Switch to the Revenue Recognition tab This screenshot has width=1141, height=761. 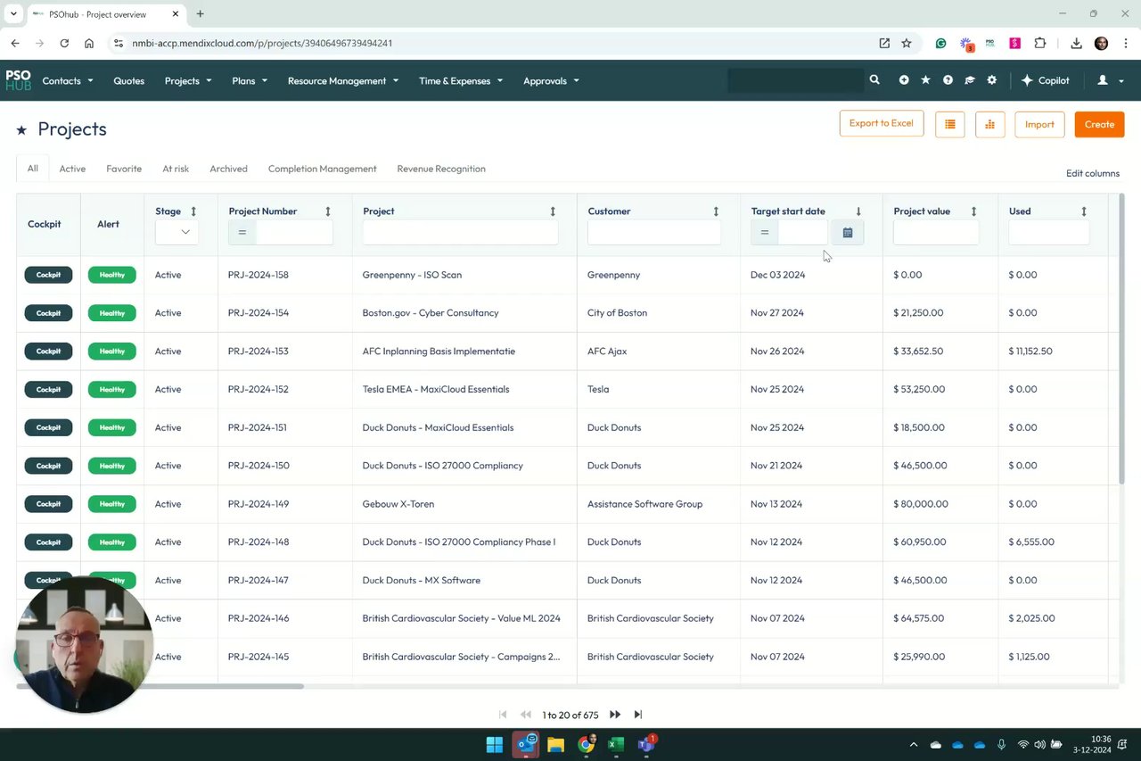(441, 169)
